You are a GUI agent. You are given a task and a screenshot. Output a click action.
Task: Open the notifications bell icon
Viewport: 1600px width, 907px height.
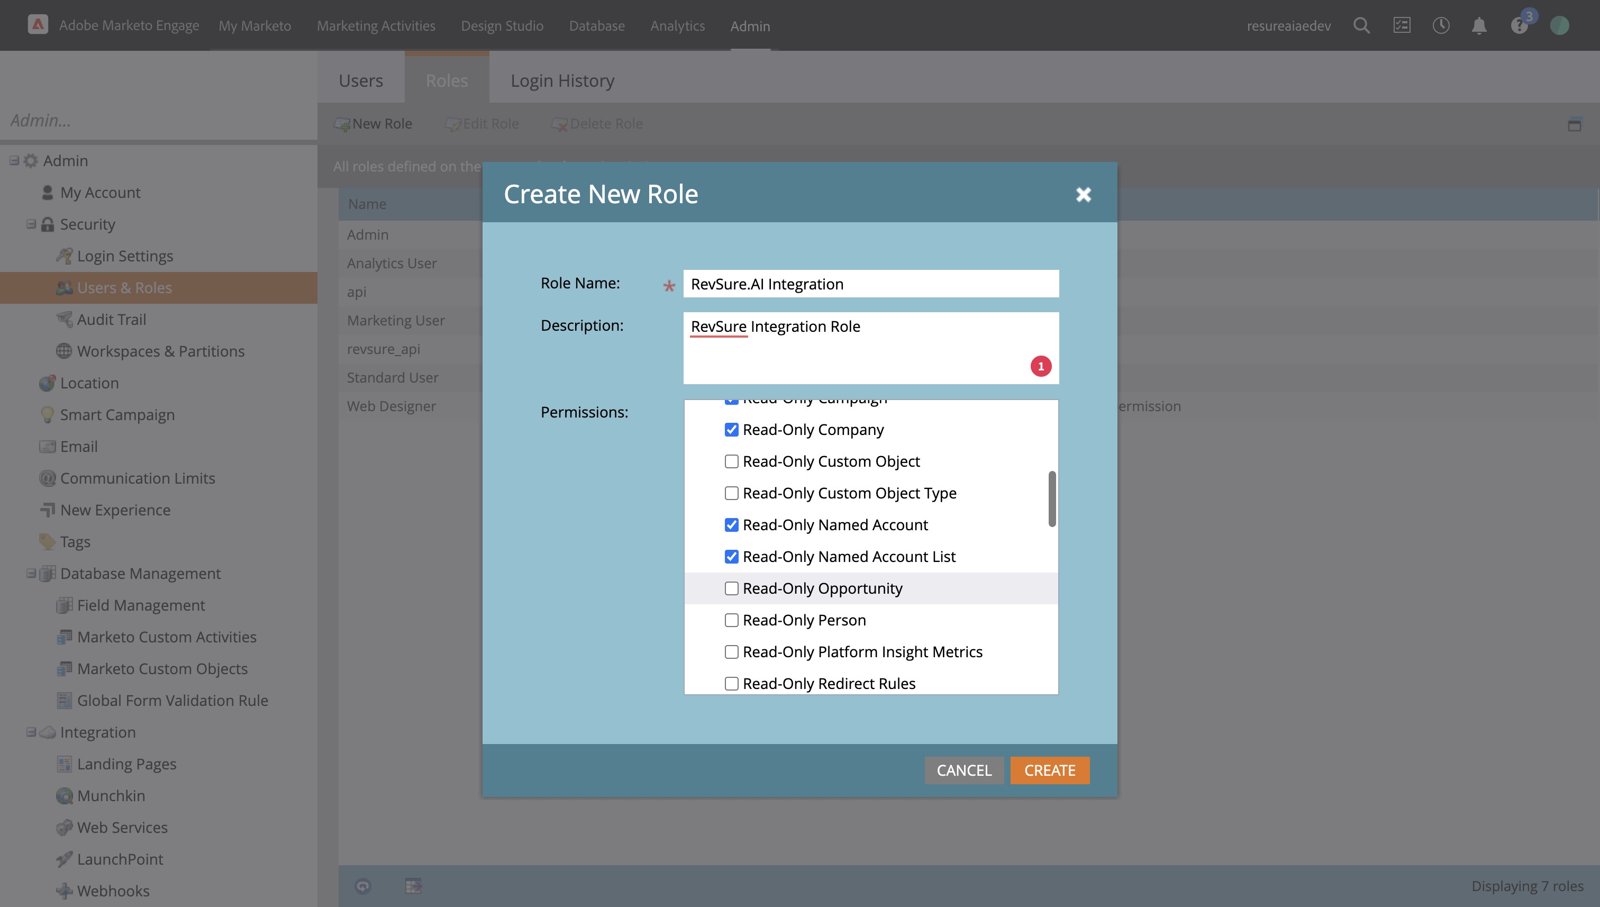point(1479,25)
